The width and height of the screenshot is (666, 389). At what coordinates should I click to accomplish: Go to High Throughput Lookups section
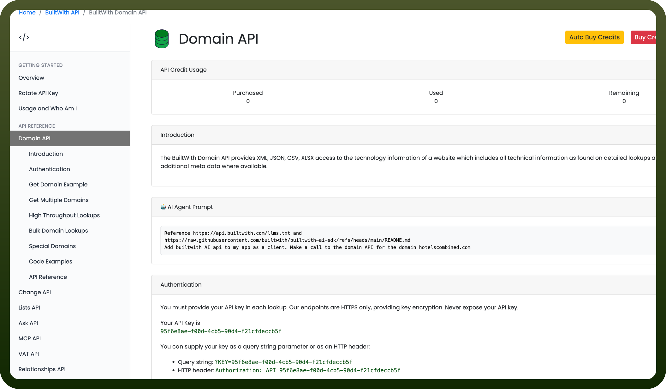tap(64, 216)
